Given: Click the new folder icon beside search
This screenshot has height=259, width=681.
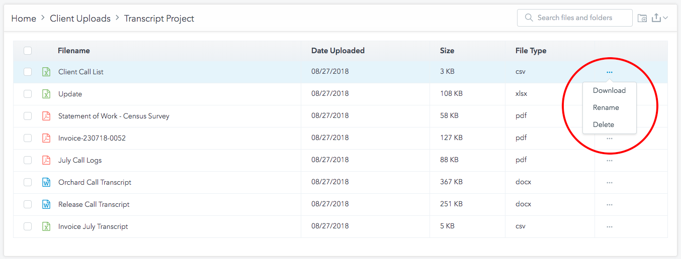Looking at the screenshot, I should click(x=642, y=18).
